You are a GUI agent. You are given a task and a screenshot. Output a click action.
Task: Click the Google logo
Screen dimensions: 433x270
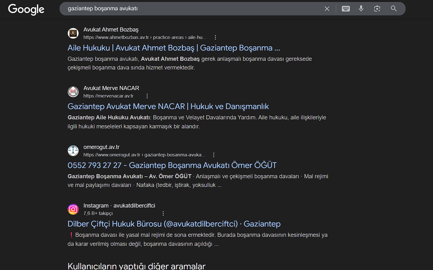[26, 9]
